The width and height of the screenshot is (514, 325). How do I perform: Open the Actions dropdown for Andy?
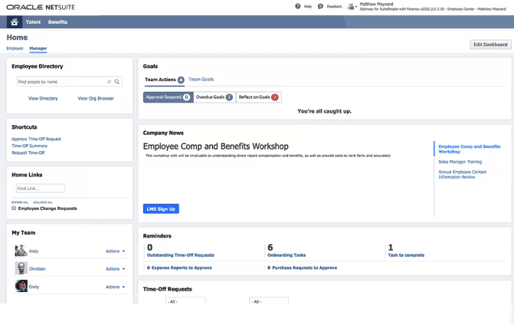click(115, 251)
